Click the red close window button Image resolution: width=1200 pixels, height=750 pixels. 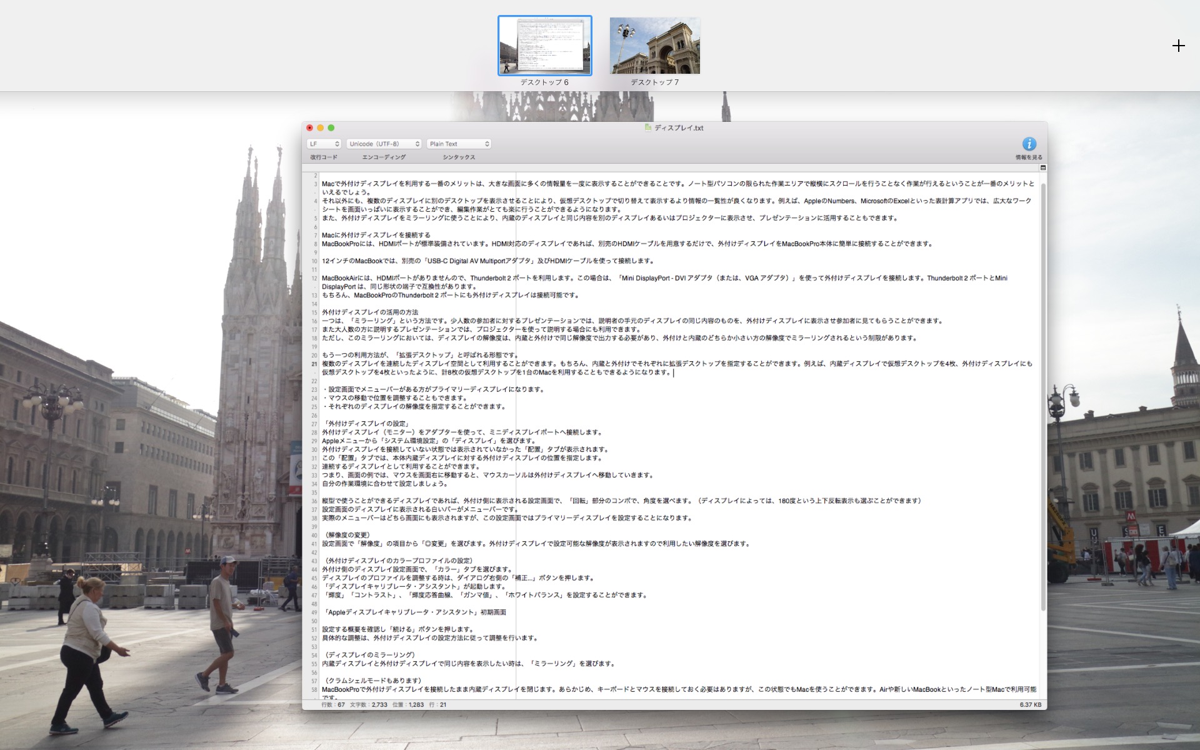point(309,127)
